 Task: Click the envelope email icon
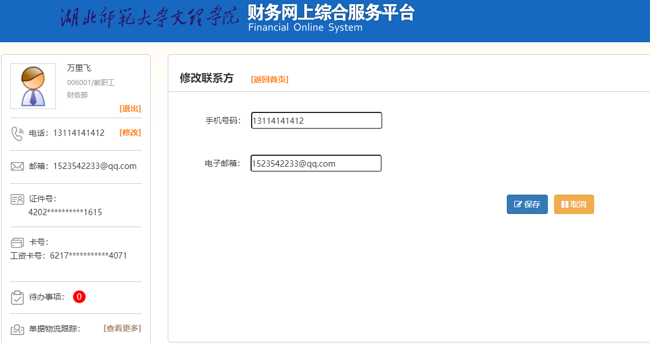click(x=17, y=167)
